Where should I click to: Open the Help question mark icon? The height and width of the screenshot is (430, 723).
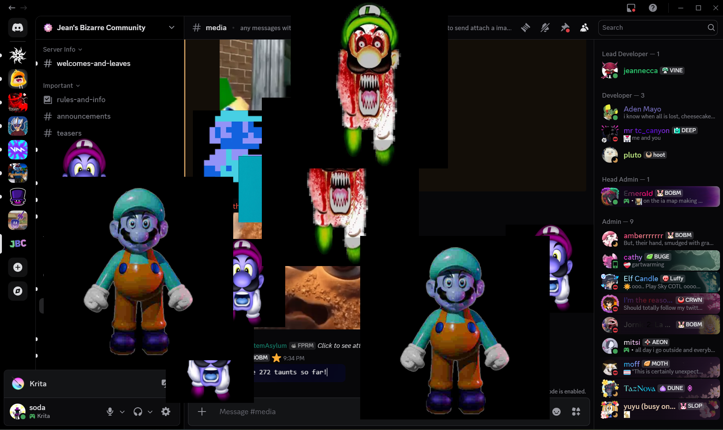click(x=653, y=8)
